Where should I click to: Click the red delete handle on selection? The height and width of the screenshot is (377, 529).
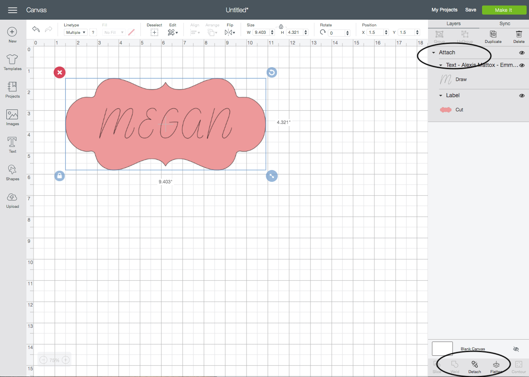pyautogui.click(x=60, y=72)
